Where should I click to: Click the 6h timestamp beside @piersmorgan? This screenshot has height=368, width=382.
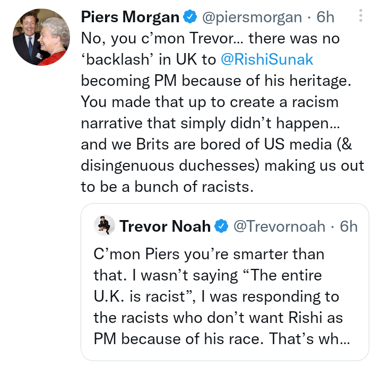point(325,17)
